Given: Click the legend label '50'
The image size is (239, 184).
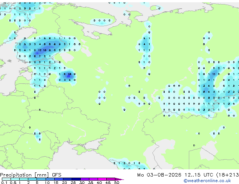Looking at the screenshot, I should coord(116,182).
